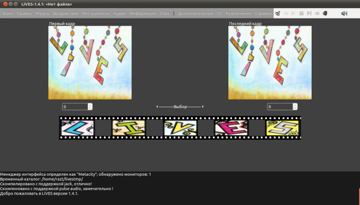Viewport: 360px width, 205px height.
Task: Decrease the first frame spinner value
Action: click(x=90, y=108)
